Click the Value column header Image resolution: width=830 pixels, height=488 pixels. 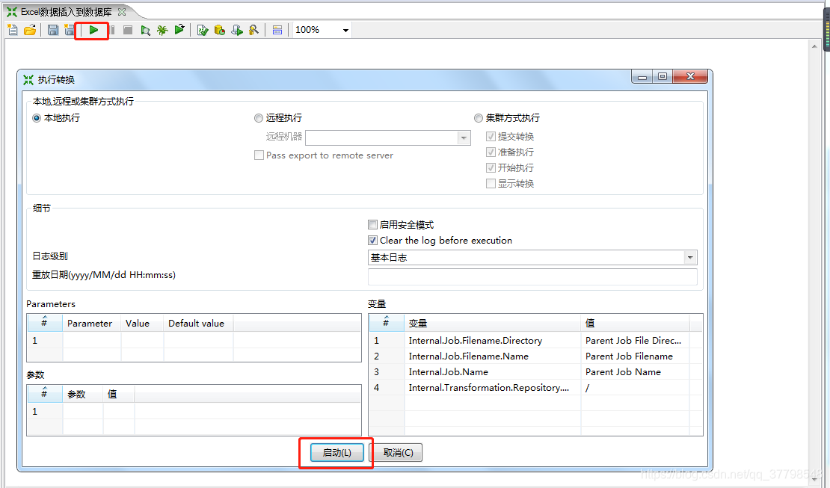pos(142,324)
